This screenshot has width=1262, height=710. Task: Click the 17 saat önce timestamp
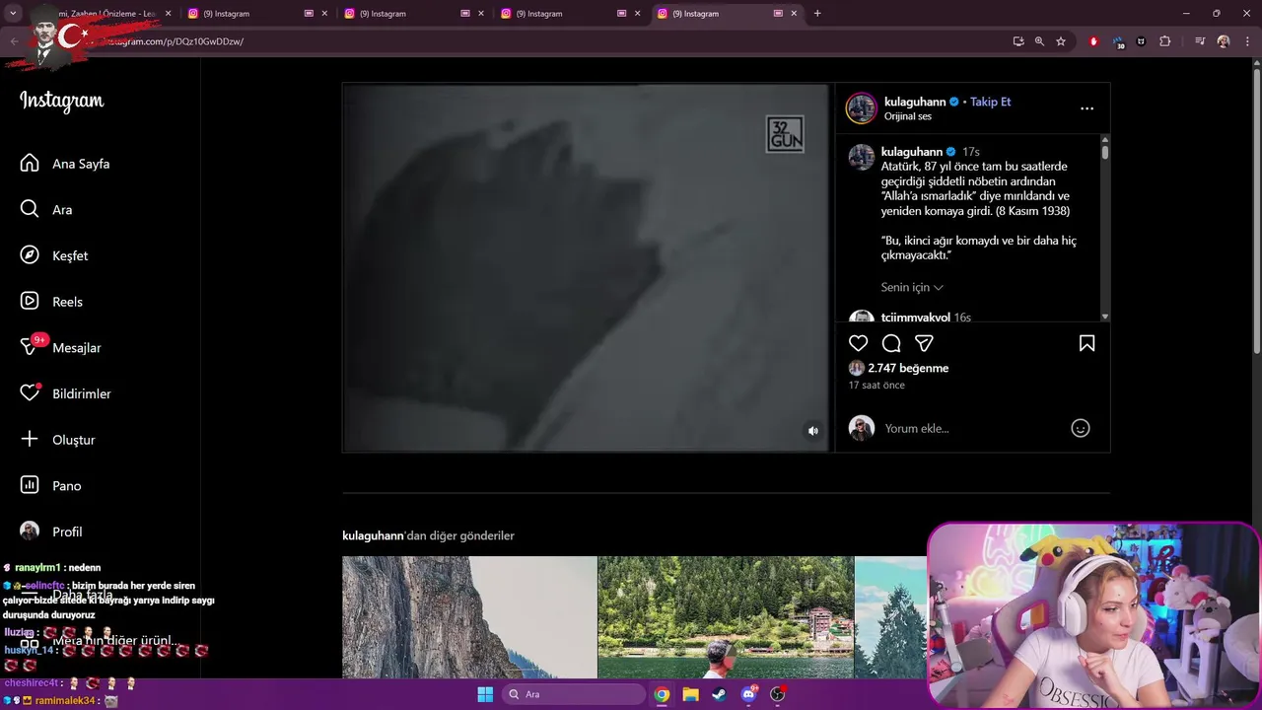876,386
